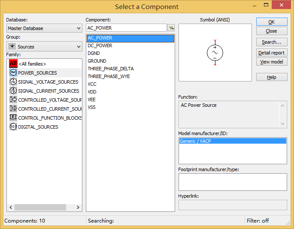294x229 pixels.
Task: Select the All families icon
Action: pyautogui.click(x=13, y=63)
